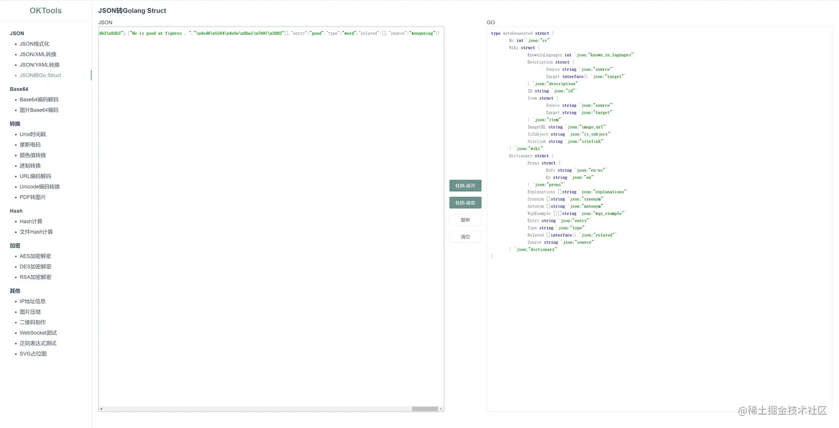Click the 转换-展开 convert button
This screenshot has height=428, width=839.
466,186
